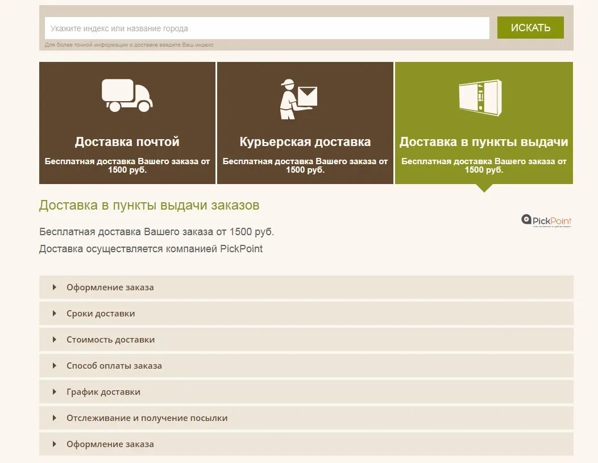Click the parcel locker terminal icon

click(x=480, y=97)
